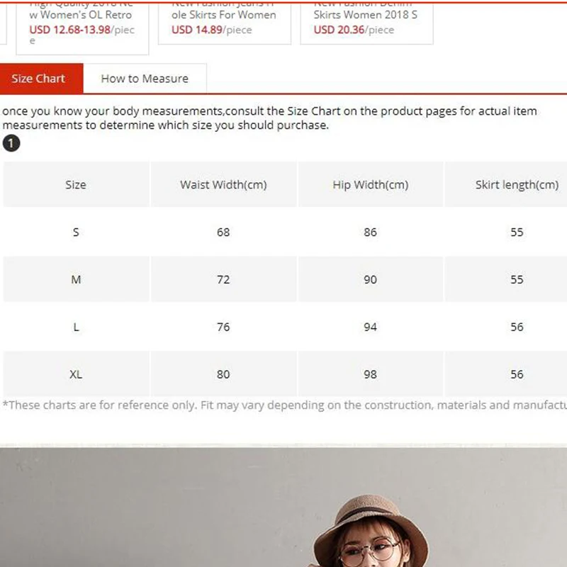This screenshot has width=567, height=567.
Task: Open the Skirts Women 2018 product
Action: coord(366,14)
